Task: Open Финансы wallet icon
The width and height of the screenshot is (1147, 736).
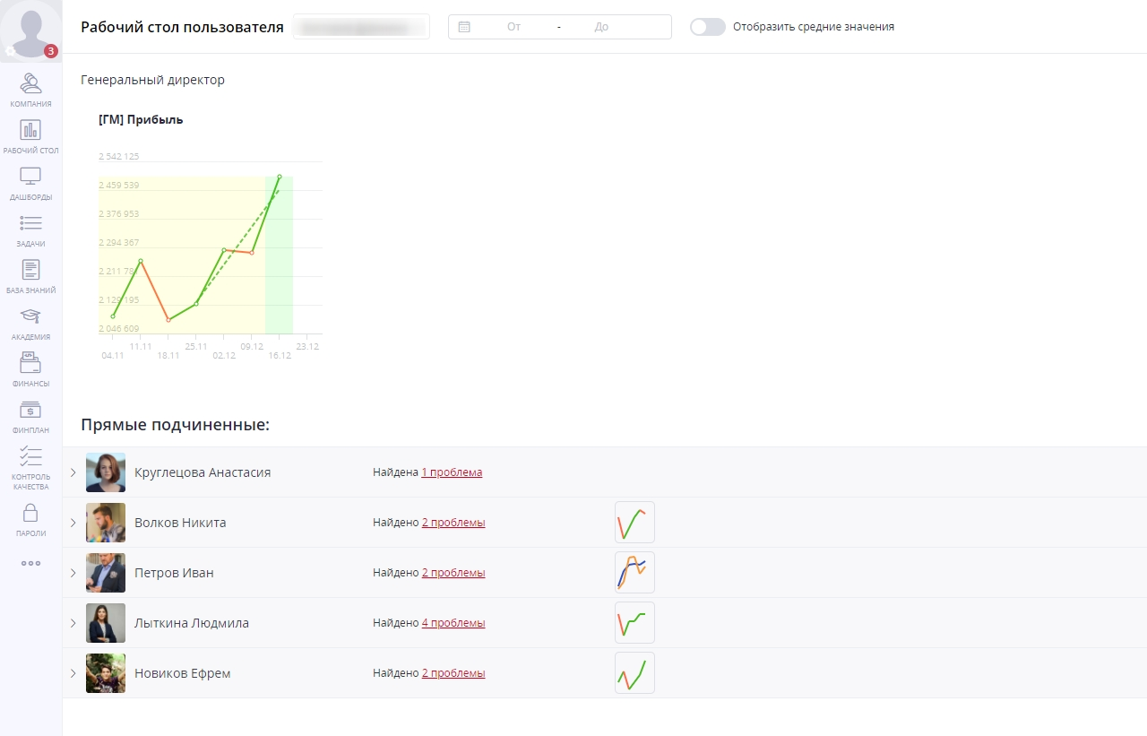Action: 30,364
